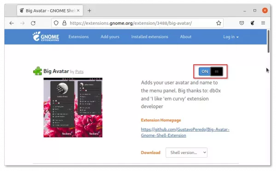Open the Big Avatar screenshot thumbnail
This screenshot has width=276, height=171.
[73, 108]
